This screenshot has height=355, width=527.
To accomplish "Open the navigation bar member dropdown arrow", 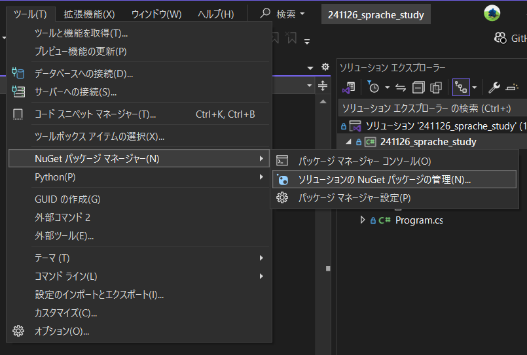I will [x=309, y=86].
